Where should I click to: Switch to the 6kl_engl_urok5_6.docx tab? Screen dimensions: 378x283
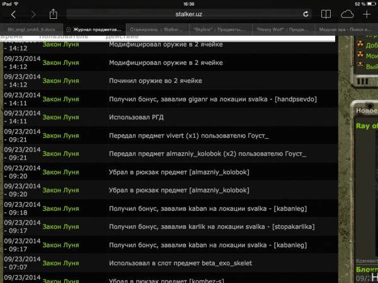point(30,30)
